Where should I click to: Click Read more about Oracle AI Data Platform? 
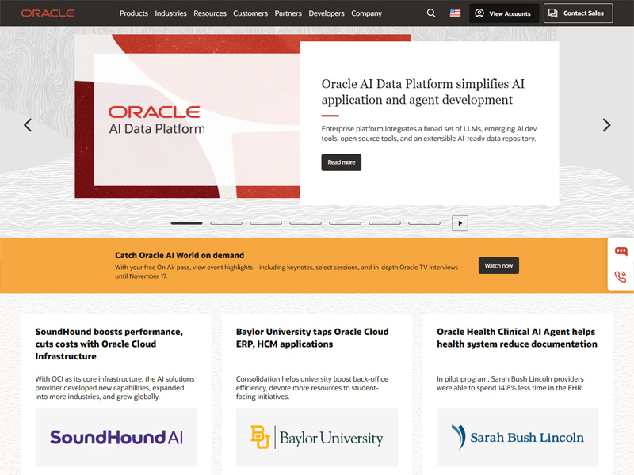pyautogui.click(x=341, y=161)
